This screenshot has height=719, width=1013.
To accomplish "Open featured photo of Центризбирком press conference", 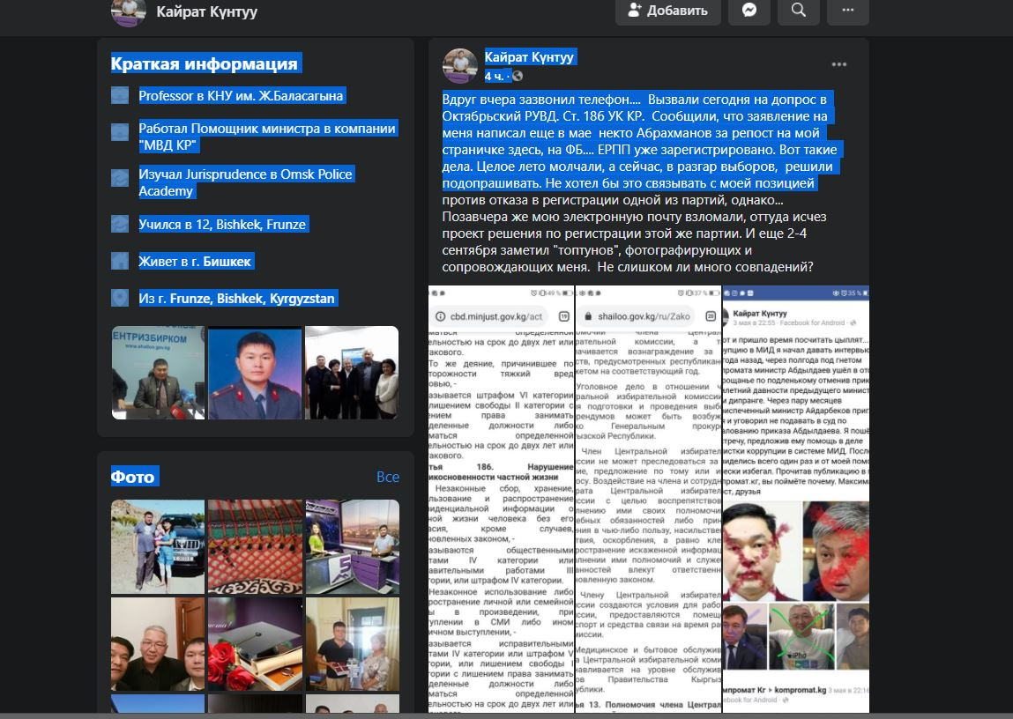I will click(x=158, y=373).
